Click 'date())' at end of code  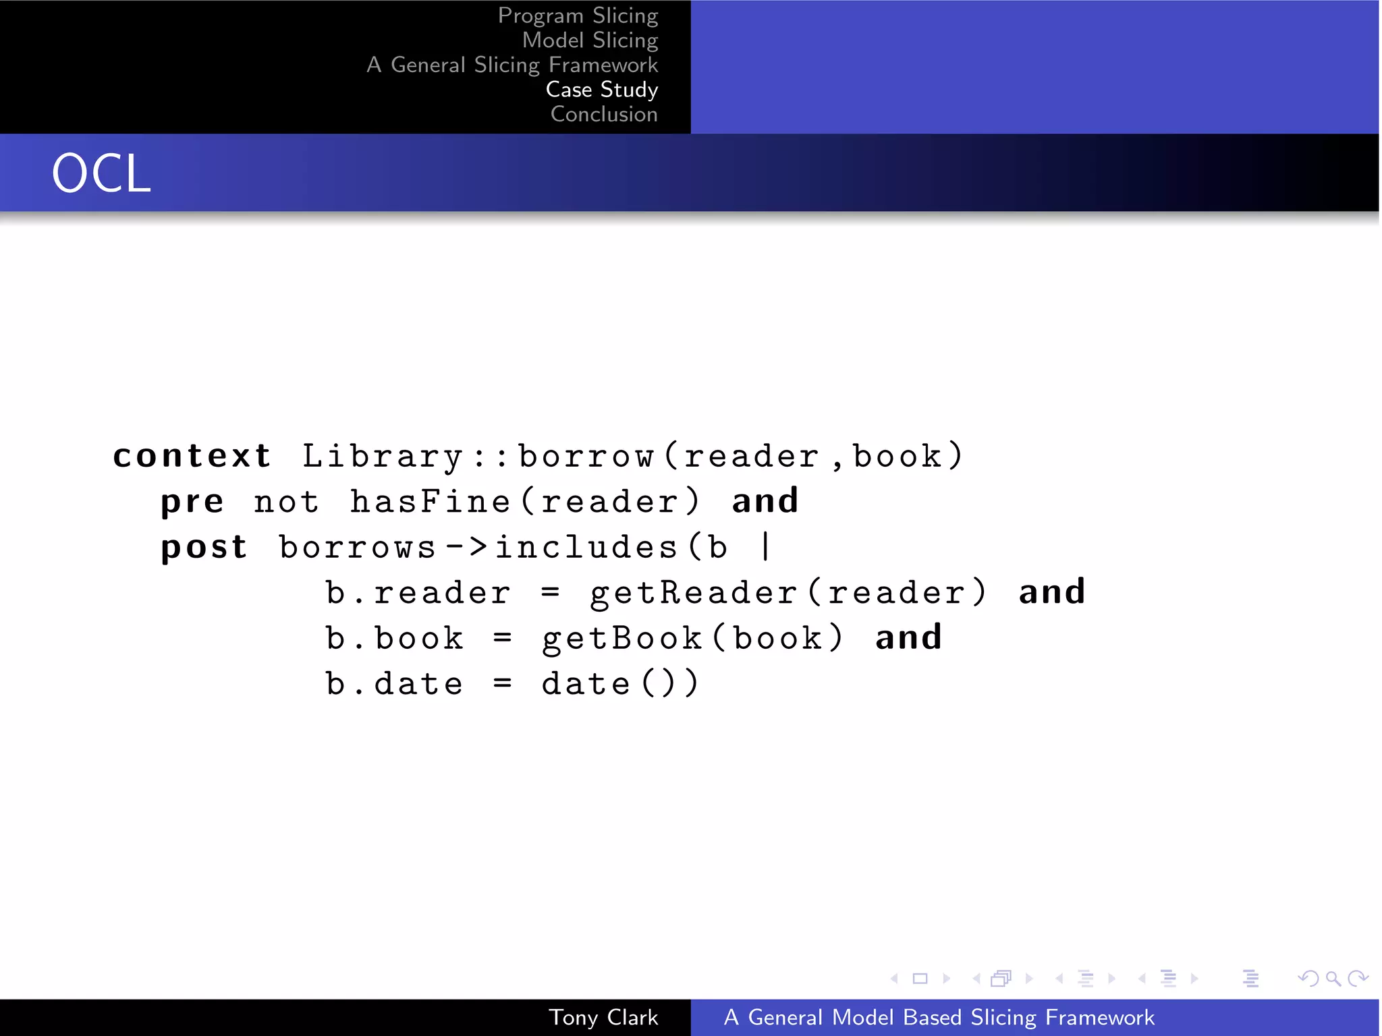click(x=620, y=684)
